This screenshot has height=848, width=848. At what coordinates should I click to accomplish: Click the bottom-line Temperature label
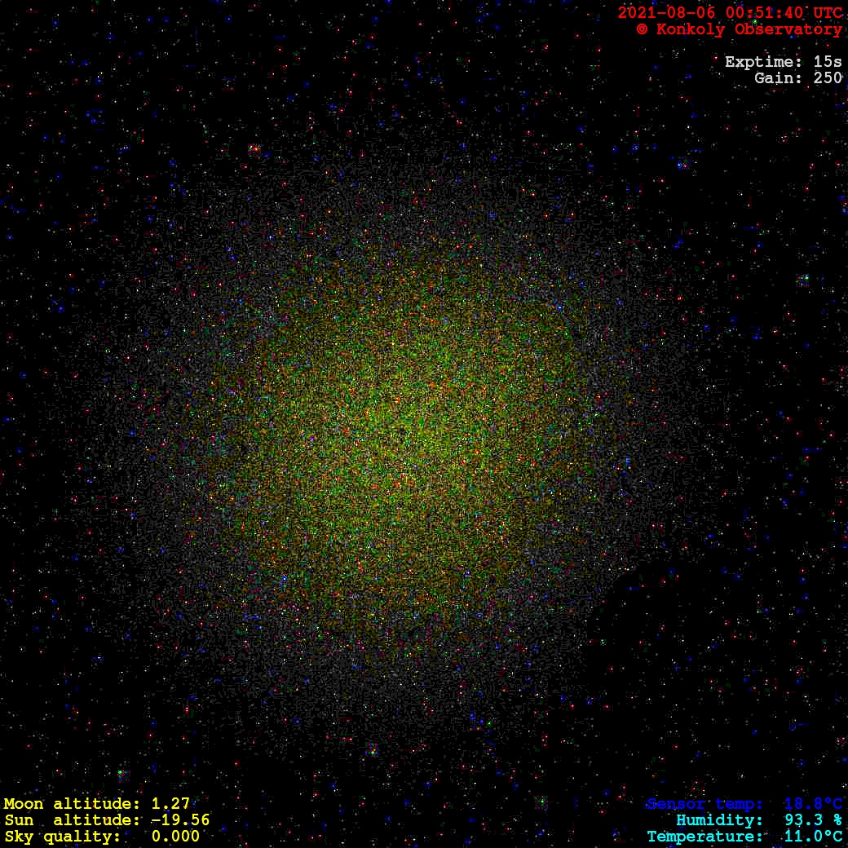click(704, 837)
